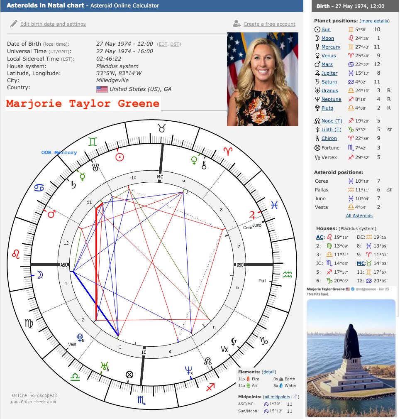400x419 pixels.
Task: Open the Mercury planet link
Action: (x=331, y=47)
